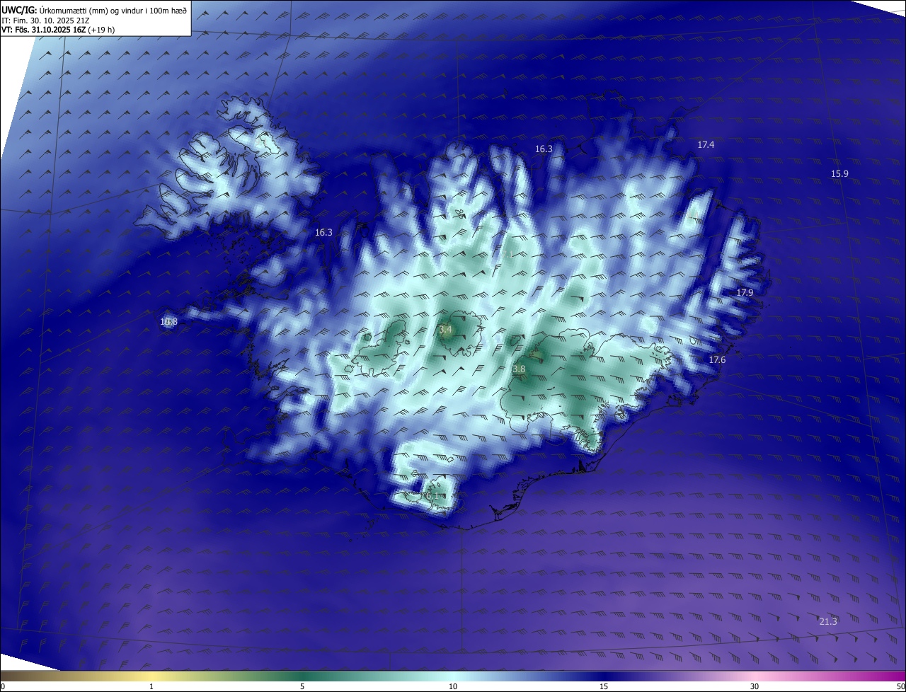Click the 17.6 value on the map
906x692 pixels.
pyautogui.click(x=717, y=360)
